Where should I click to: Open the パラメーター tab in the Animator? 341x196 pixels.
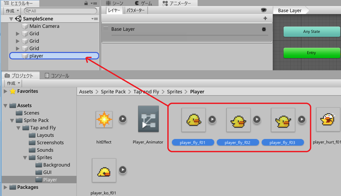(x=136, y=10)
